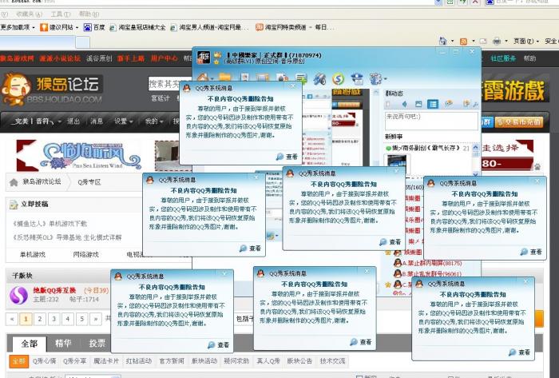559x378 pixels.
Task: Click the 猴岛论坛 monkey logo
Action: (52, 89)
